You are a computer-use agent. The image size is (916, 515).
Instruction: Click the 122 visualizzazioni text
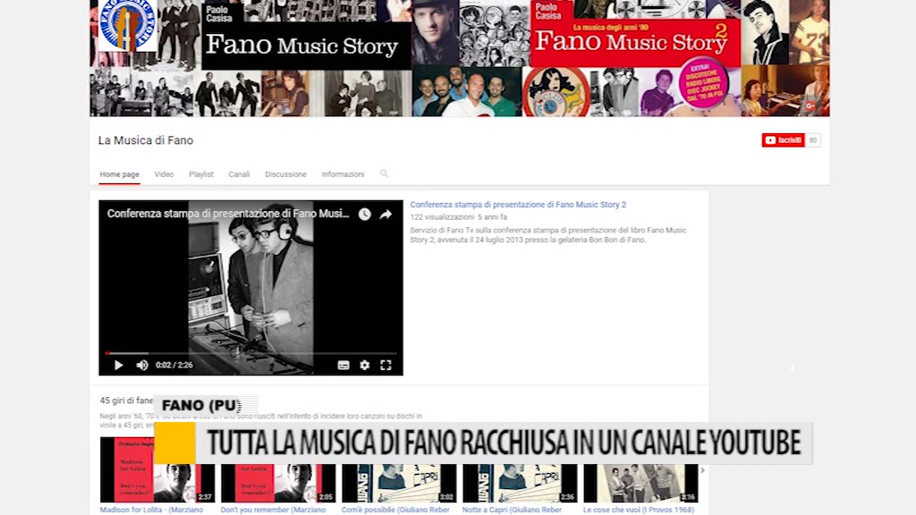[442, 217]
